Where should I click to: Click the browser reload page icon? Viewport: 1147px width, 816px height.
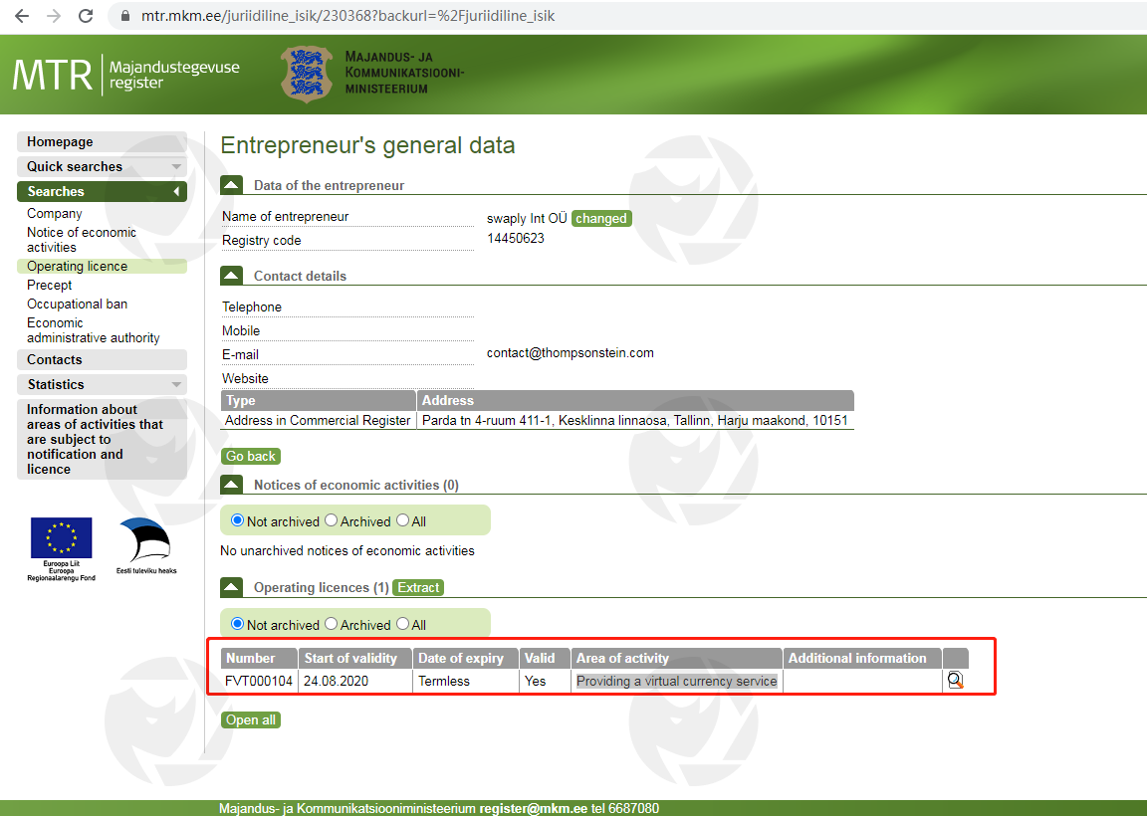pos(86,16)
